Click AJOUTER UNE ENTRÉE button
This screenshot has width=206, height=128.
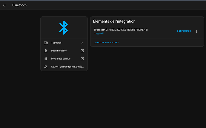(107, 43)
